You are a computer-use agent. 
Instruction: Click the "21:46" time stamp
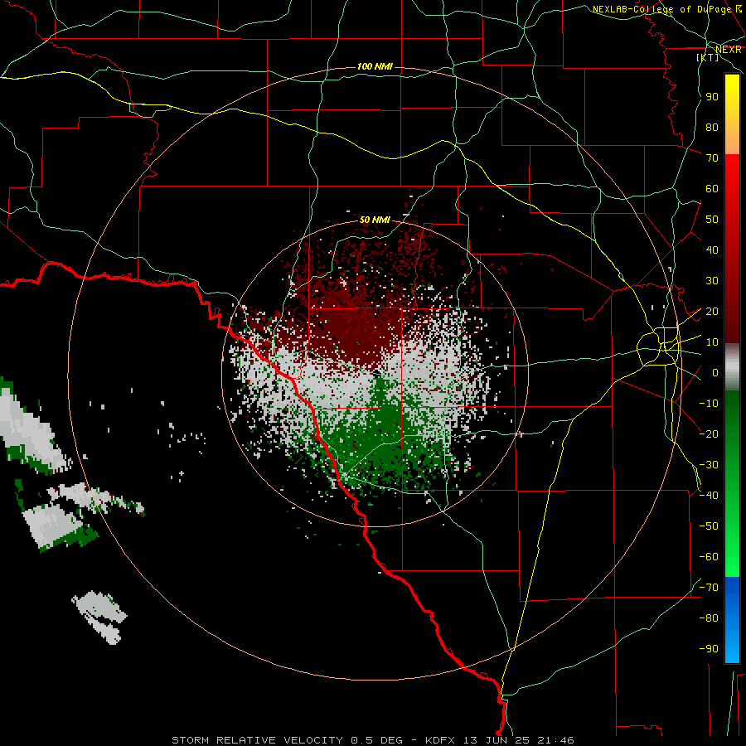tap(556, 740)
